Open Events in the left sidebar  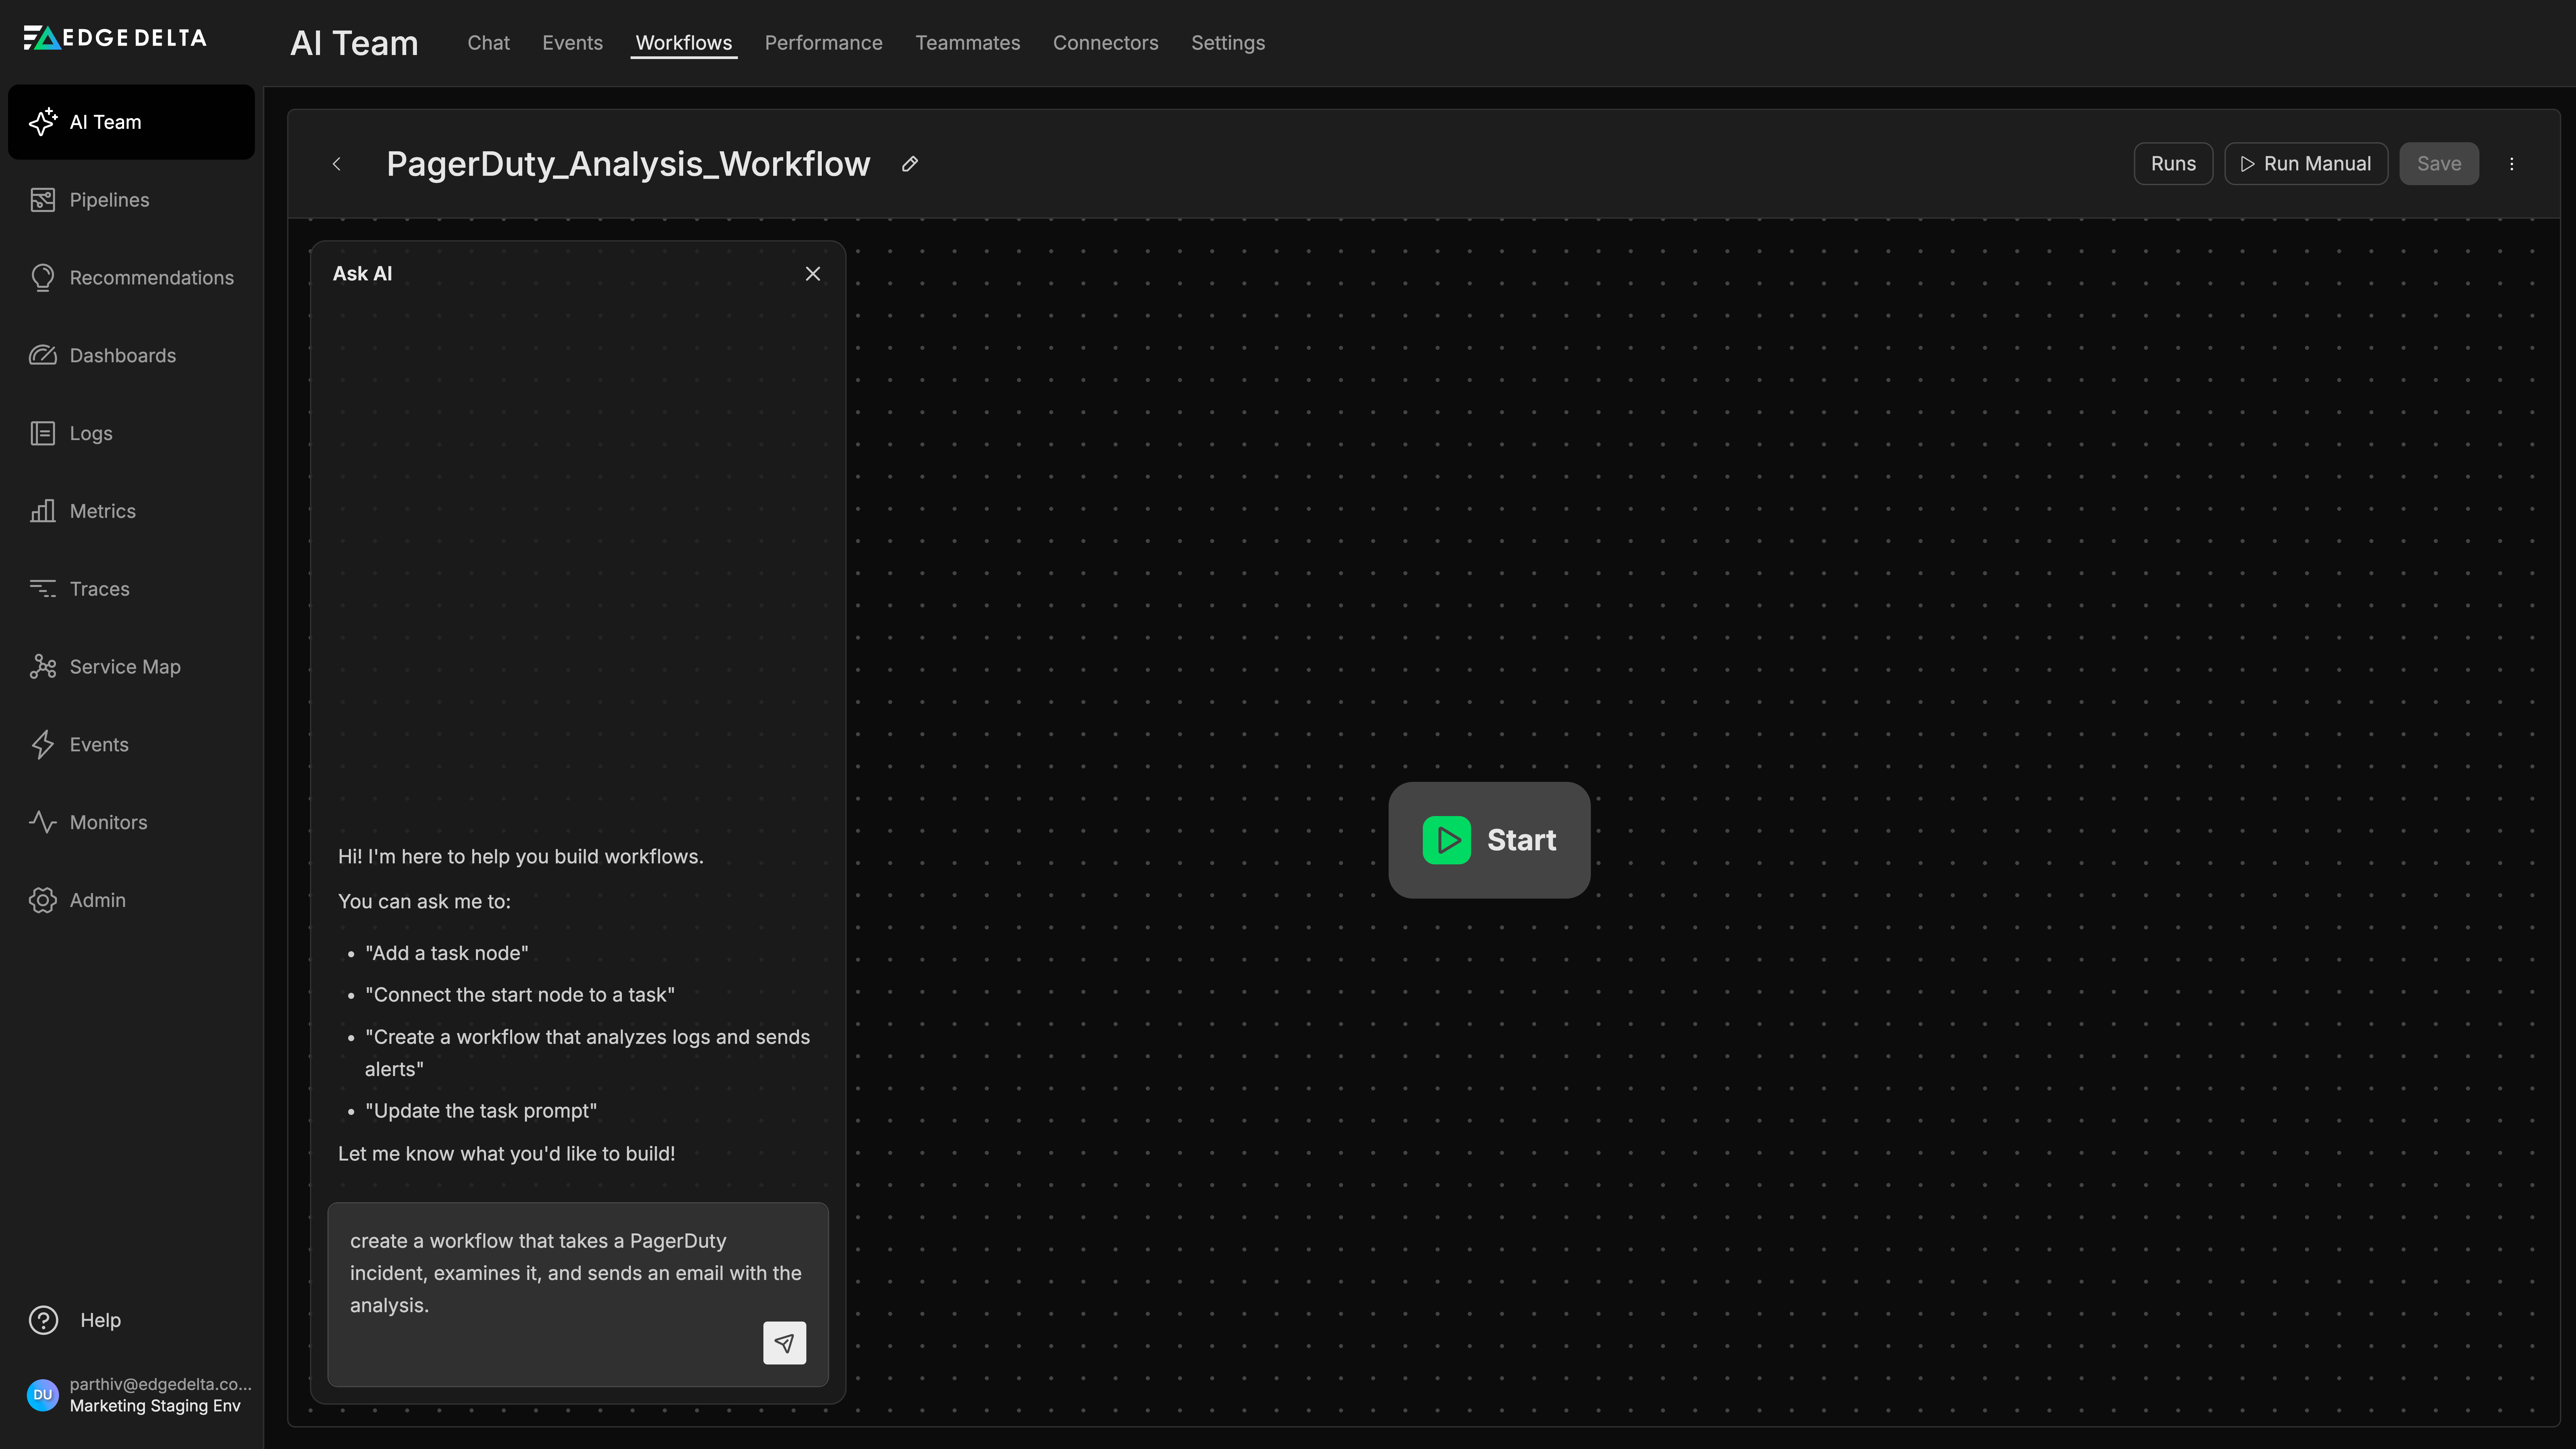pyautogui.click(x=131, y=745)
